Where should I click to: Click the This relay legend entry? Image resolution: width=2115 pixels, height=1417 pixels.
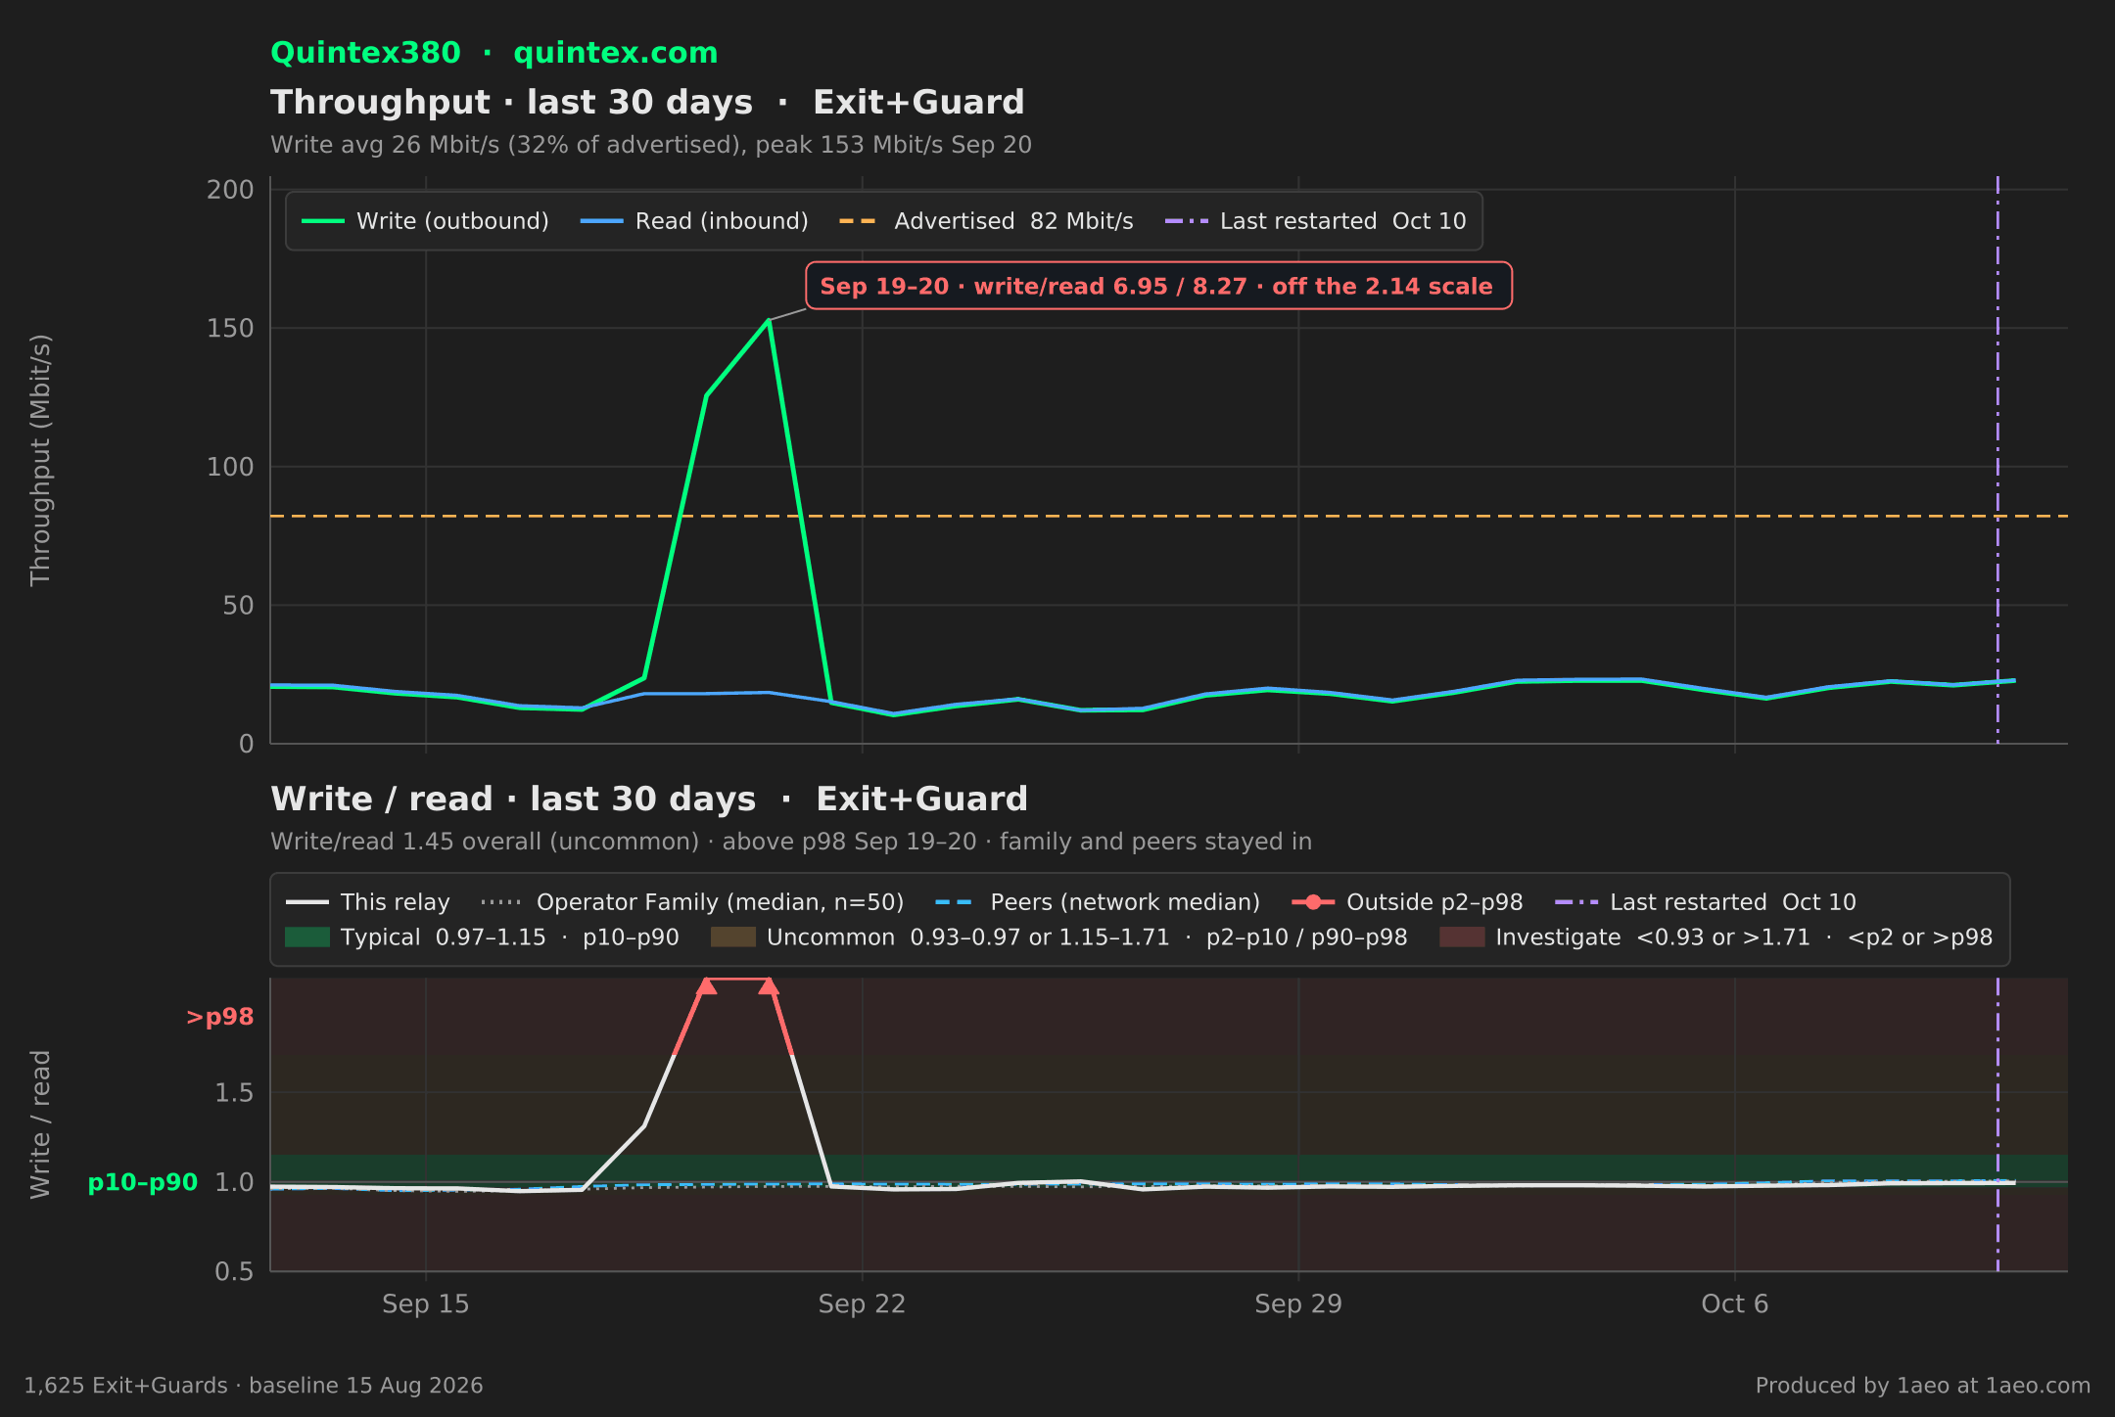(367, 902)
